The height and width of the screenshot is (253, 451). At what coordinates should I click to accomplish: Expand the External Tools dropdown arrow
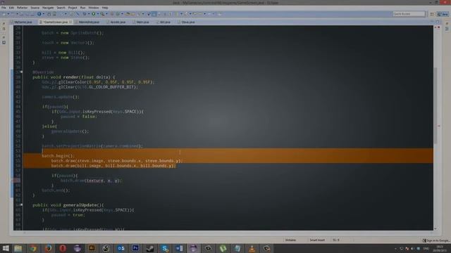click(x=106, y=14)
